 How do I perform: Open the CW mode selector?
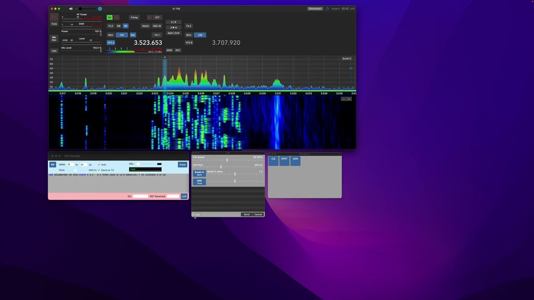pos(122,35)
